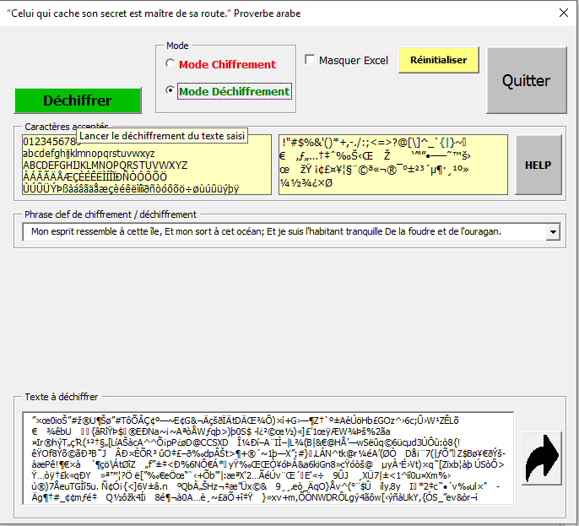
Task: Enable the Masquer Excel checkbox
Action: (310, 60)
